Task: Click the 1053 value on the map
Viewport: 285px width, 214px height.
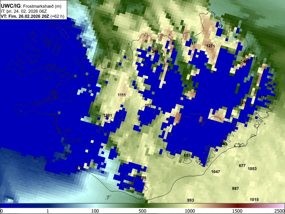Action: (252, 169)
